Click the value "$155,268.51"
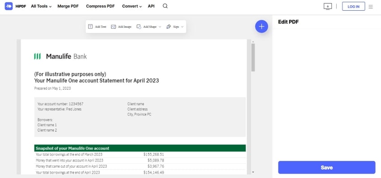381x178 pixels. tap(154, 154)
